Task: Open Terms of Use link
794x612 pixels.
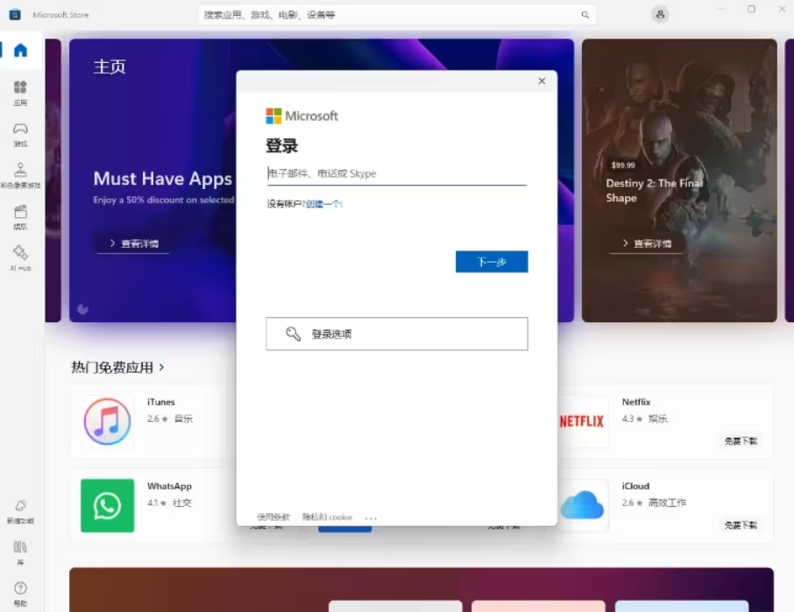Action: pos(273,517)
